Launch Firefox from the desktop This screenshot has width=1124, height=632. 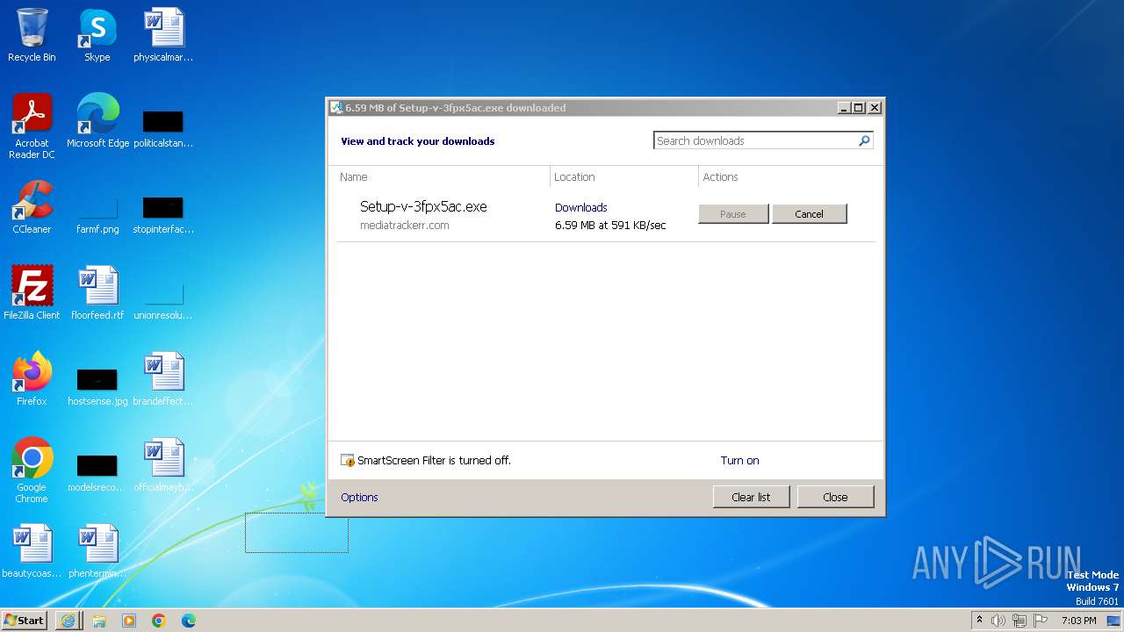click(32, 378)
